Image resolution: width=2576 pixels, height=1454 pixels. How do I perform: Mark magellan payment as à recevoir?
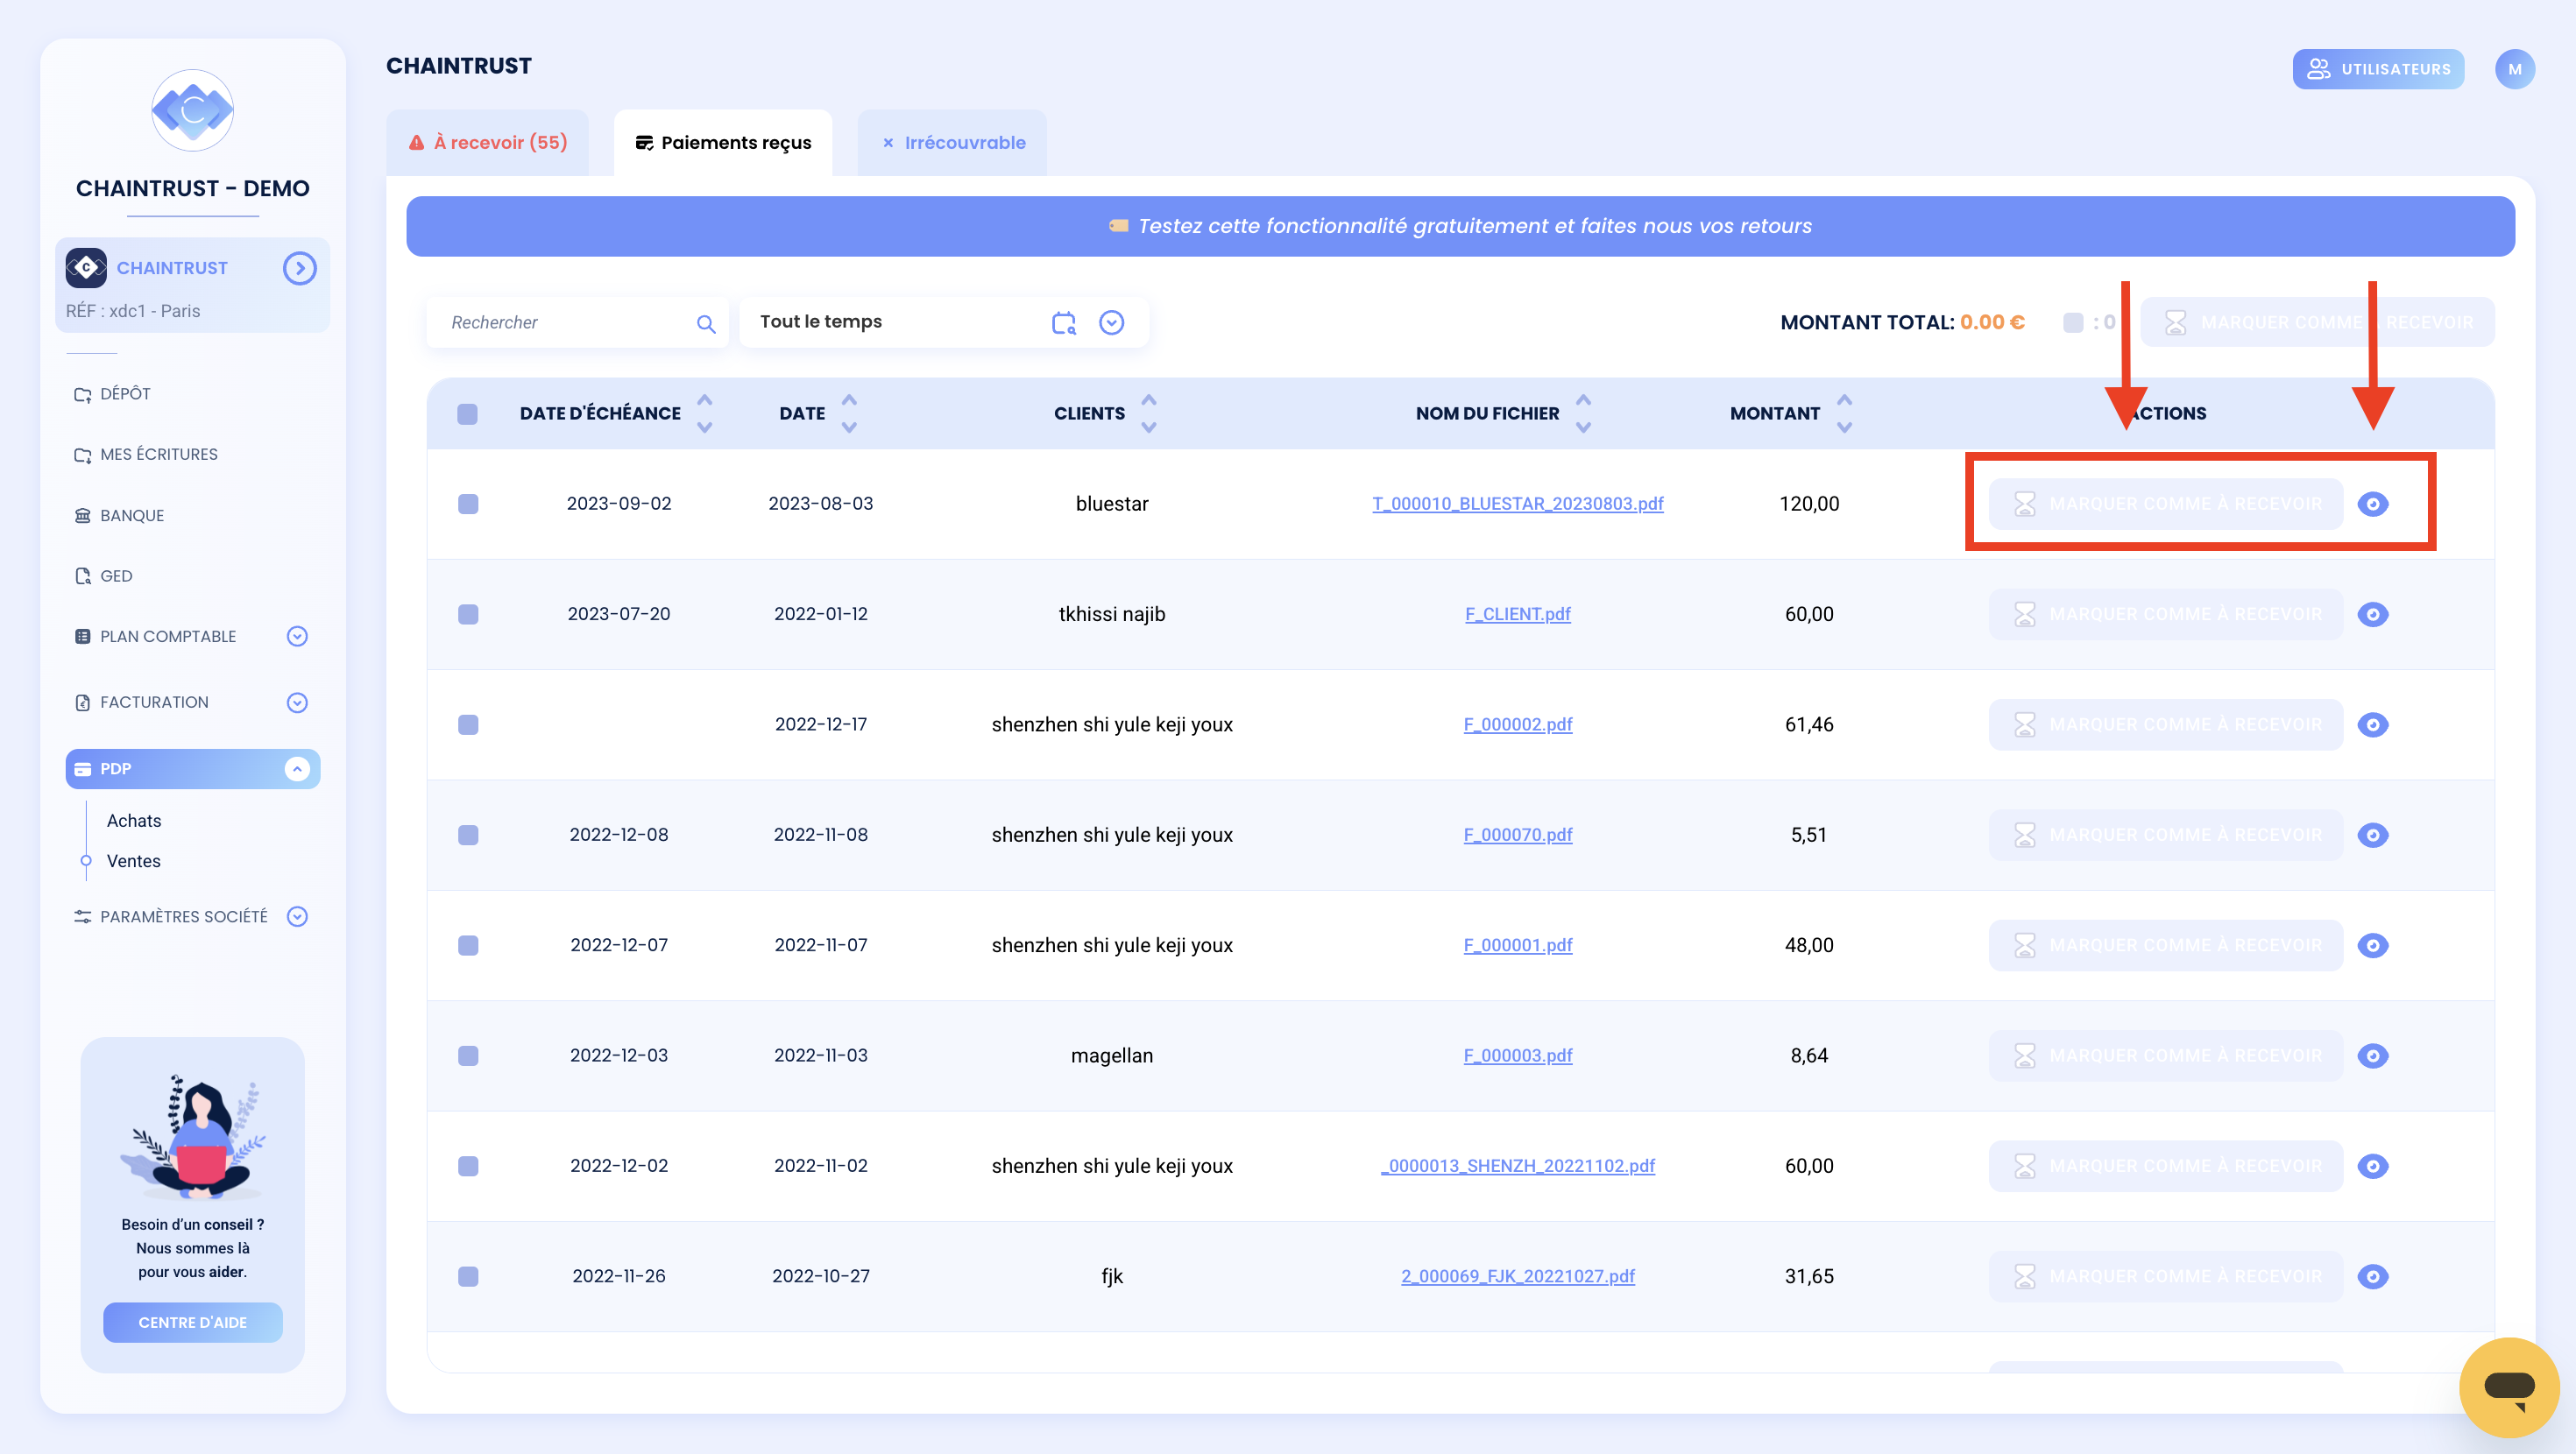point(2165,1056)
